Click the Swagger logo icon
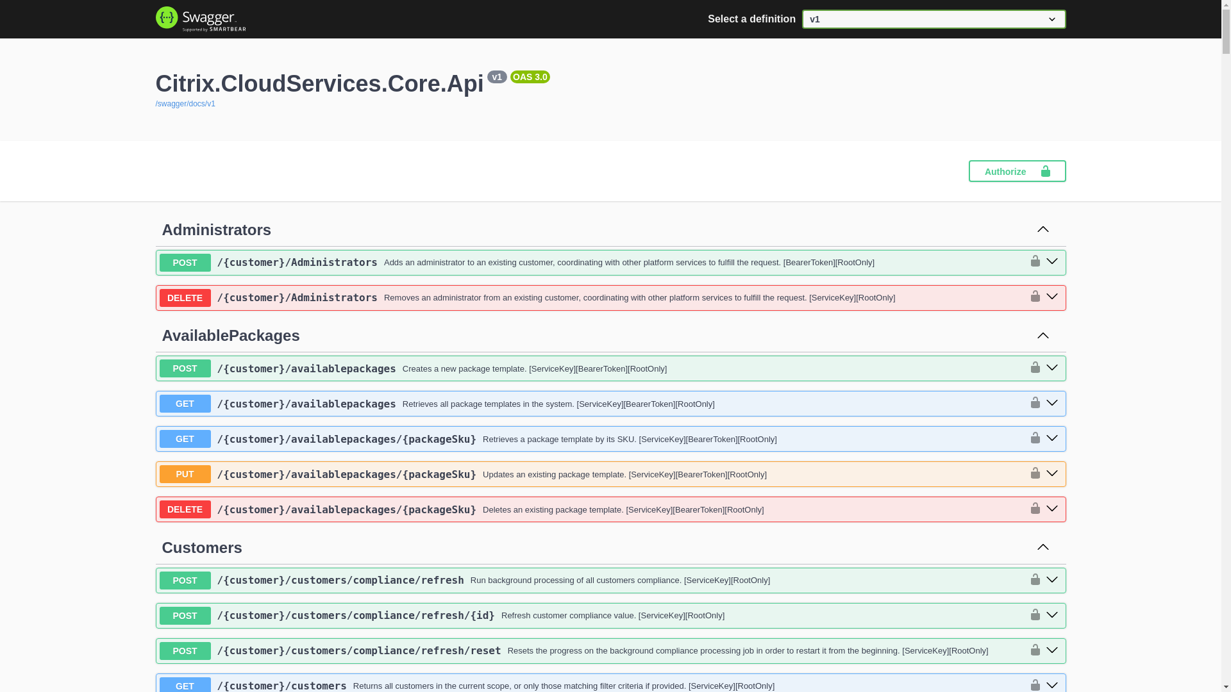 [167, 18]
